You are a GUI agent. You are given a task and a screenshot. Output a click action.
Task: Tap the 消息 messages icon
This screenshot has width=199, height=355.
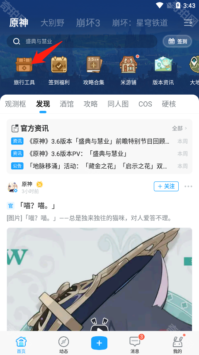135,341
